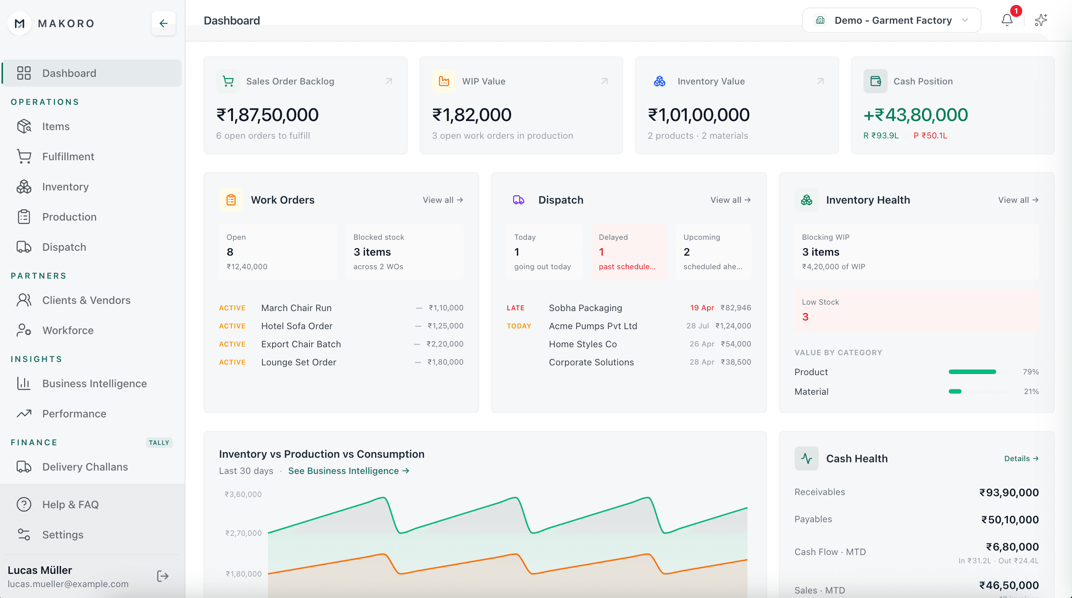Click the Blocked stock 3 items tile

(x=404, y=252)
